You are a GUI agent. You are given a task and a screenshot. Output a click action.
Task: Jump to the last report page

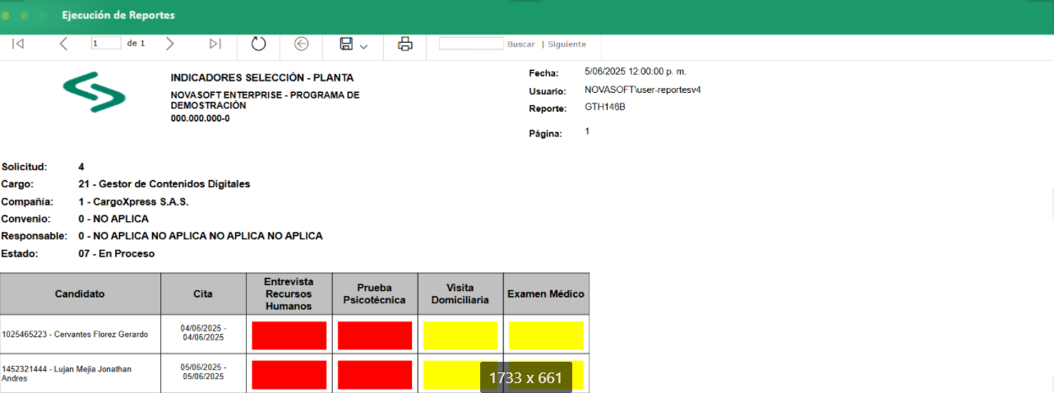(215, 44)
